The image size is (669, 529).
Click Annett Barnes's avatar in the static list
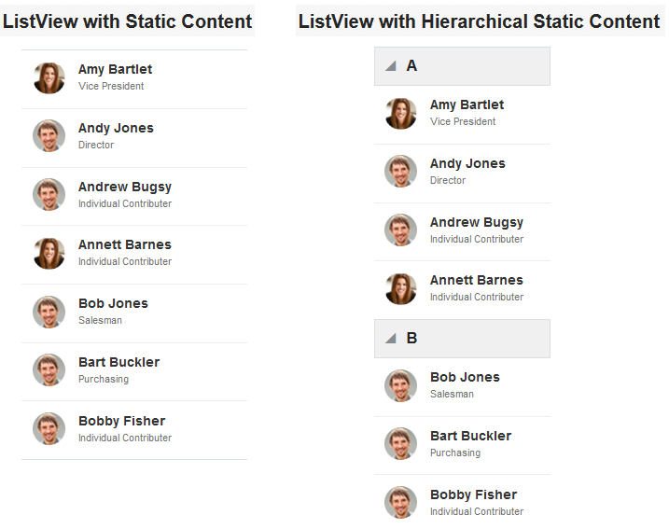pyautogui.click(x=49, y=254)
